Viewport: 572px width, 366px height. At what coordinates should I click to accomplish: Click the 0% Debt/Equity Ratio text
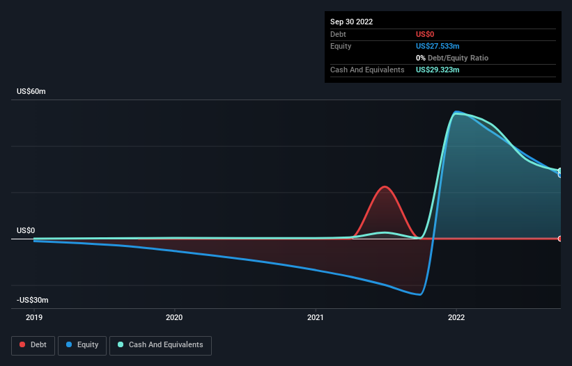(452, 58)
